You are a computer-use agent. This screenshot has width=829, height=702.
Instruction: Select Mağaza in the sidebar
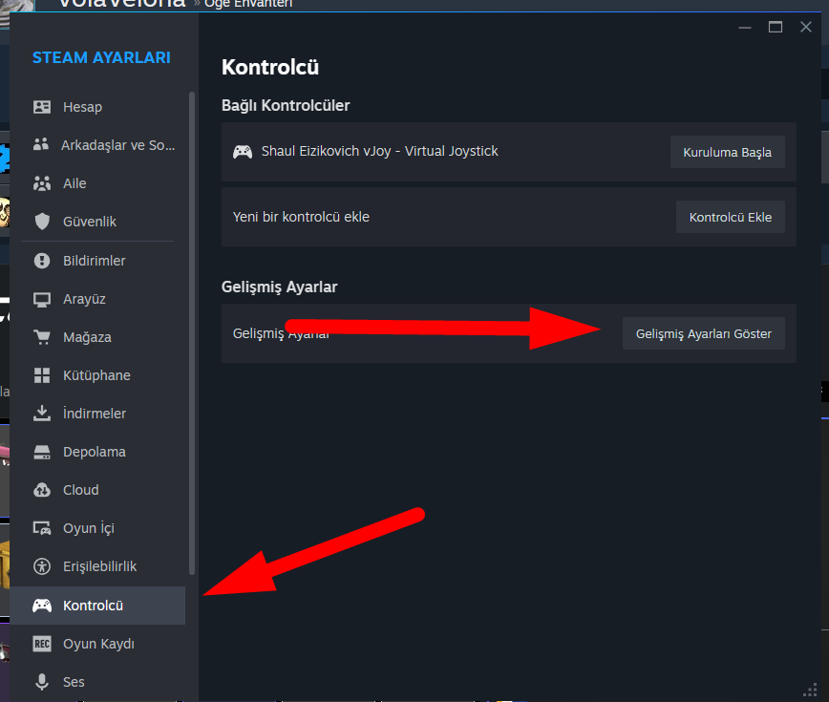click(x=97, y=337)
